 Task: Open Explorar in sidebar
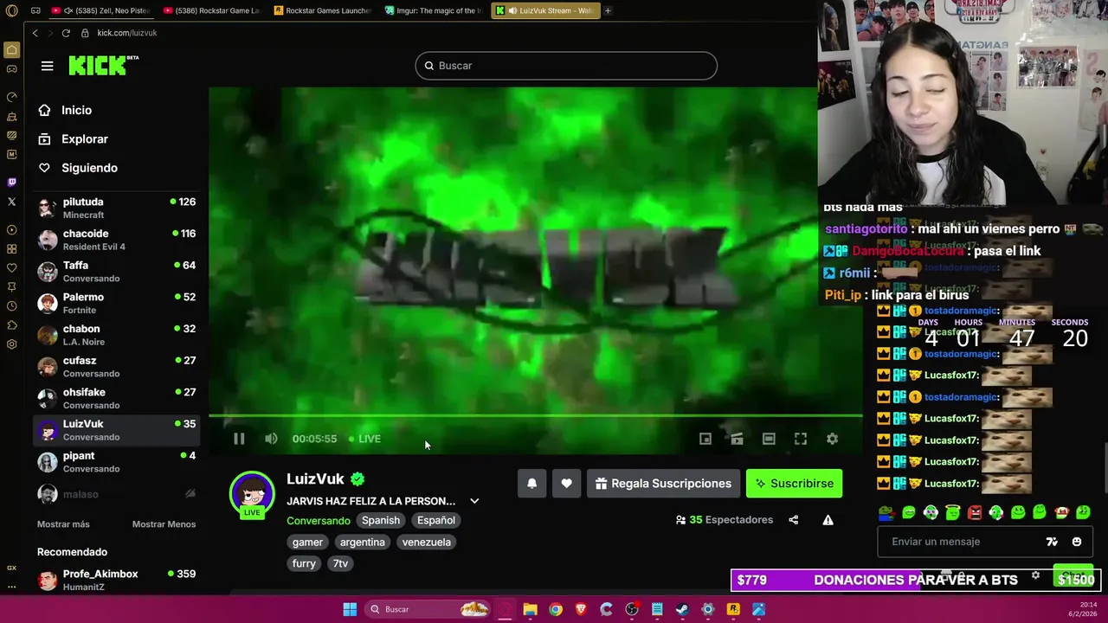[x=84, y=139]
